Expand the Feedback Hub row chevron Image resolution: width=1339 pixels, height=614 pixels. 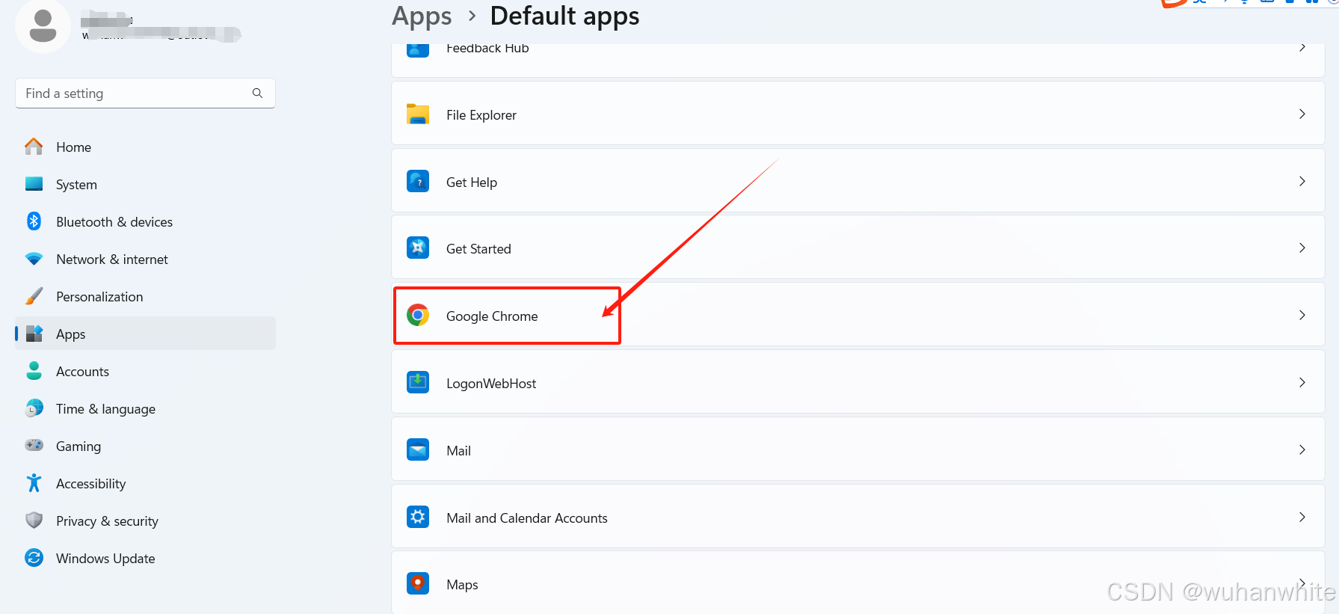tap(1302, 48)
